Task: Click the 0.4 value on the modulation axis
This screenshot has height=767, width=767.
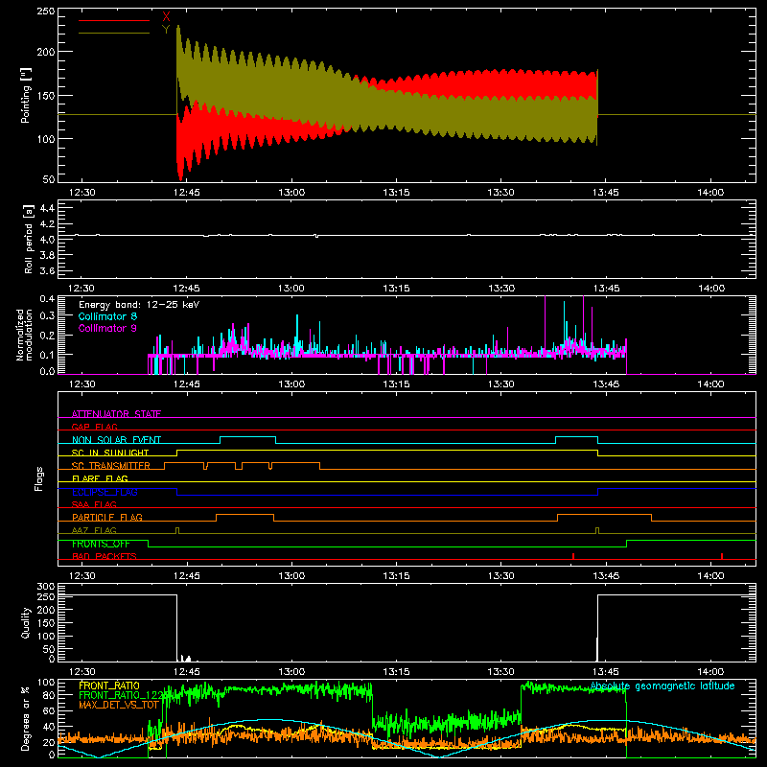Action: click(x=47, y=299)
